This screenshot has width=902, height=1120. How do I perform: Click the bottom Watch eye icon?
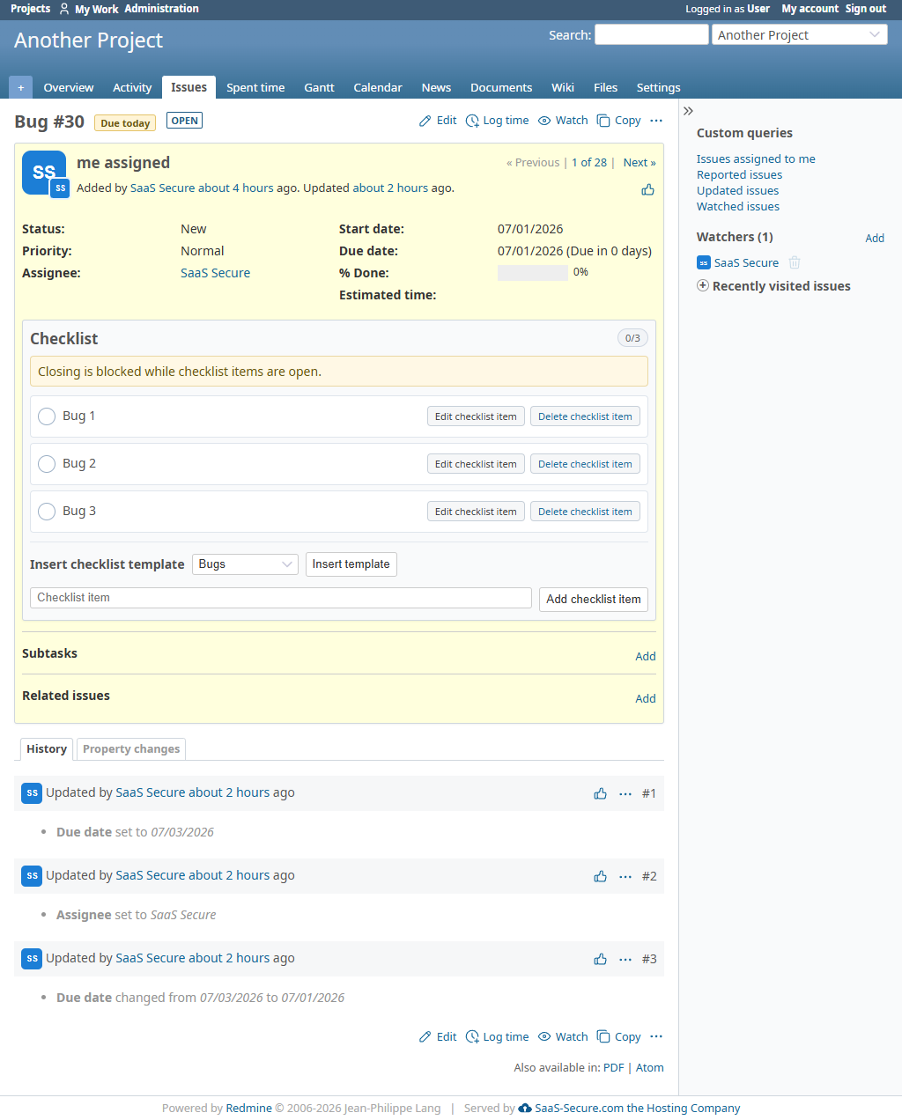point(544,1036)
